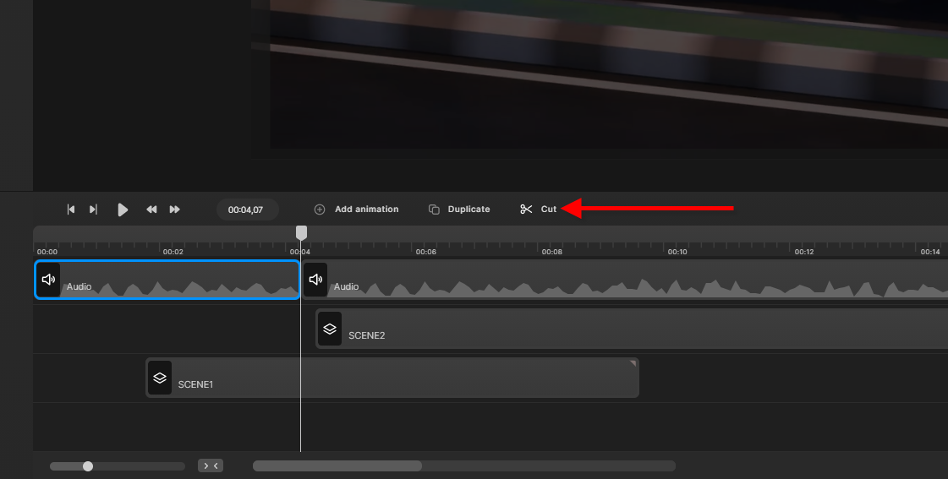Screen dimensions: 948x479
Task: Select the second Audio clip waveform
Action: [x=625, y=280]
